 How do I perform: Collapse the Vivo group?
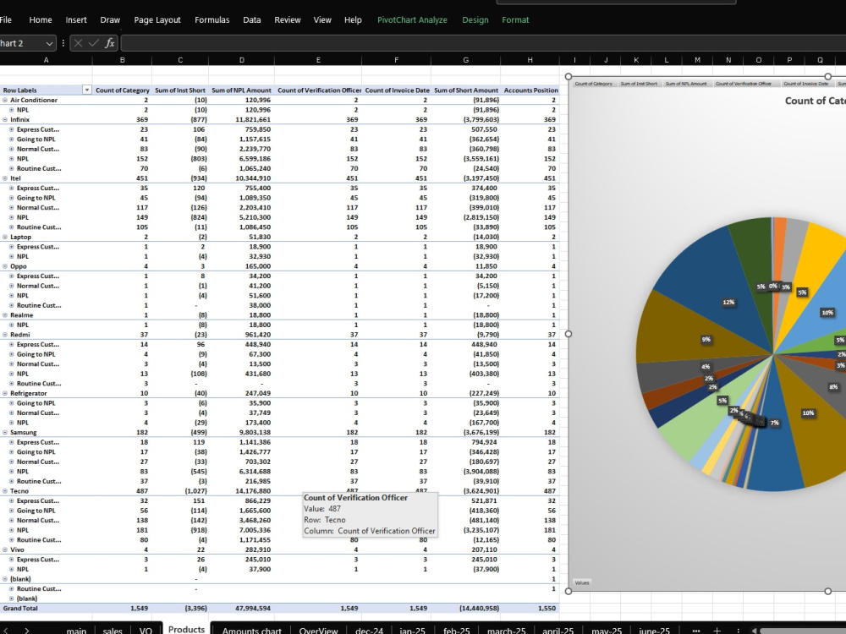[5, 549]
